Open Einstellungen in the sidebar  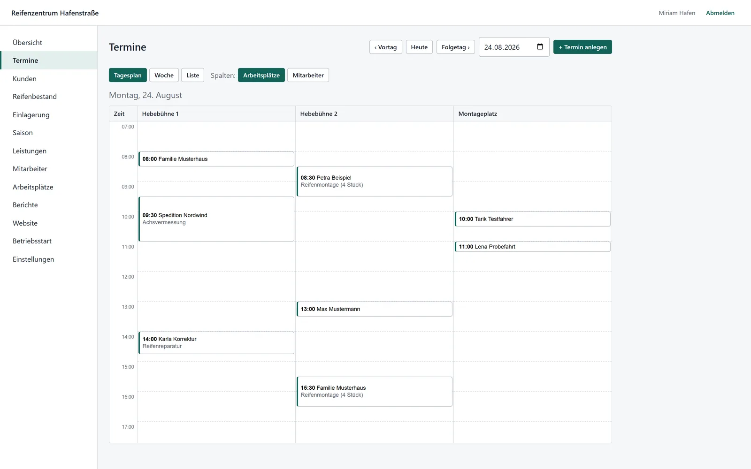click(49, 259)
